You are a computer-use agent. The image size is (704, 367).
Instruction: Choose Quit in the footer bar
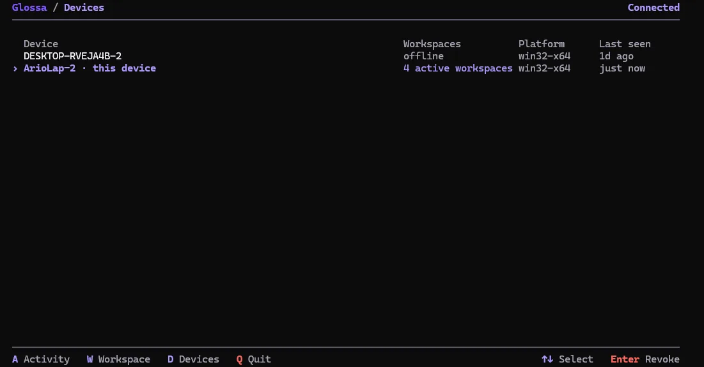tap(254, 359)
